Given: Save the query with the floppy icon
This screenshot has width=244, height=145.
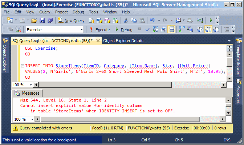Looking at the screenshot, I should (x=42, y=20).
